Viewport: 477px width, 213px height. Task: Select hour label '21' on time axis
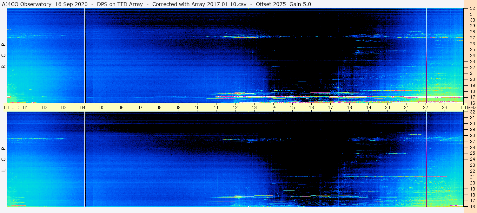point(407,107)
